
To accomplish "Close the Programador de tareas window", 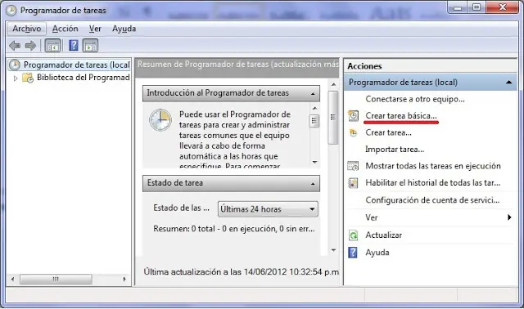I will click(x=502, y=7).
